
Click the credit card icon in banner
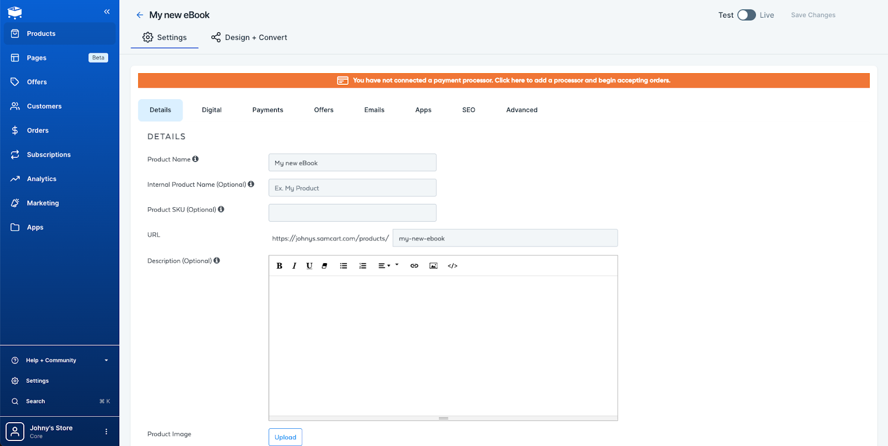tap(343, 80)
